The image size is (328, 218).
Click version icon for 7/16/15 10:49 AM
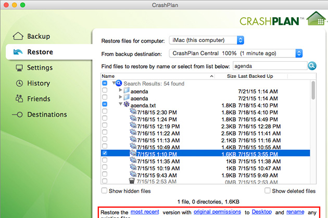click(x=133, y=146)
